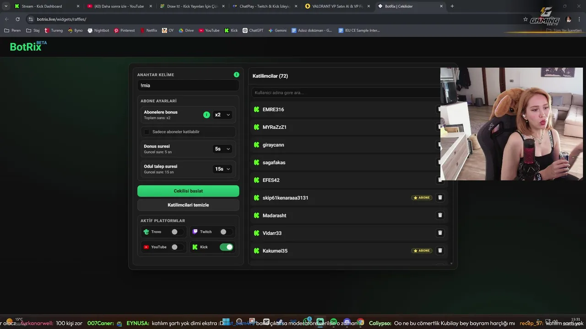Open Adsiz dokuman bookmark

[312, 31]
